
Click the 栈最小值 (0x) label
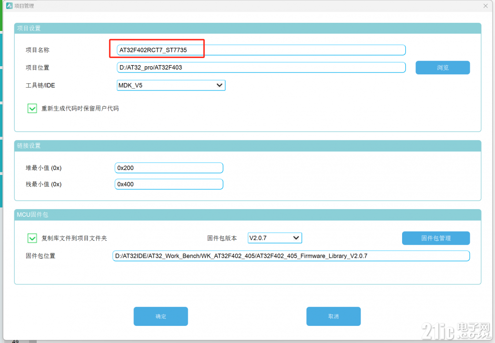pos(43,184)
